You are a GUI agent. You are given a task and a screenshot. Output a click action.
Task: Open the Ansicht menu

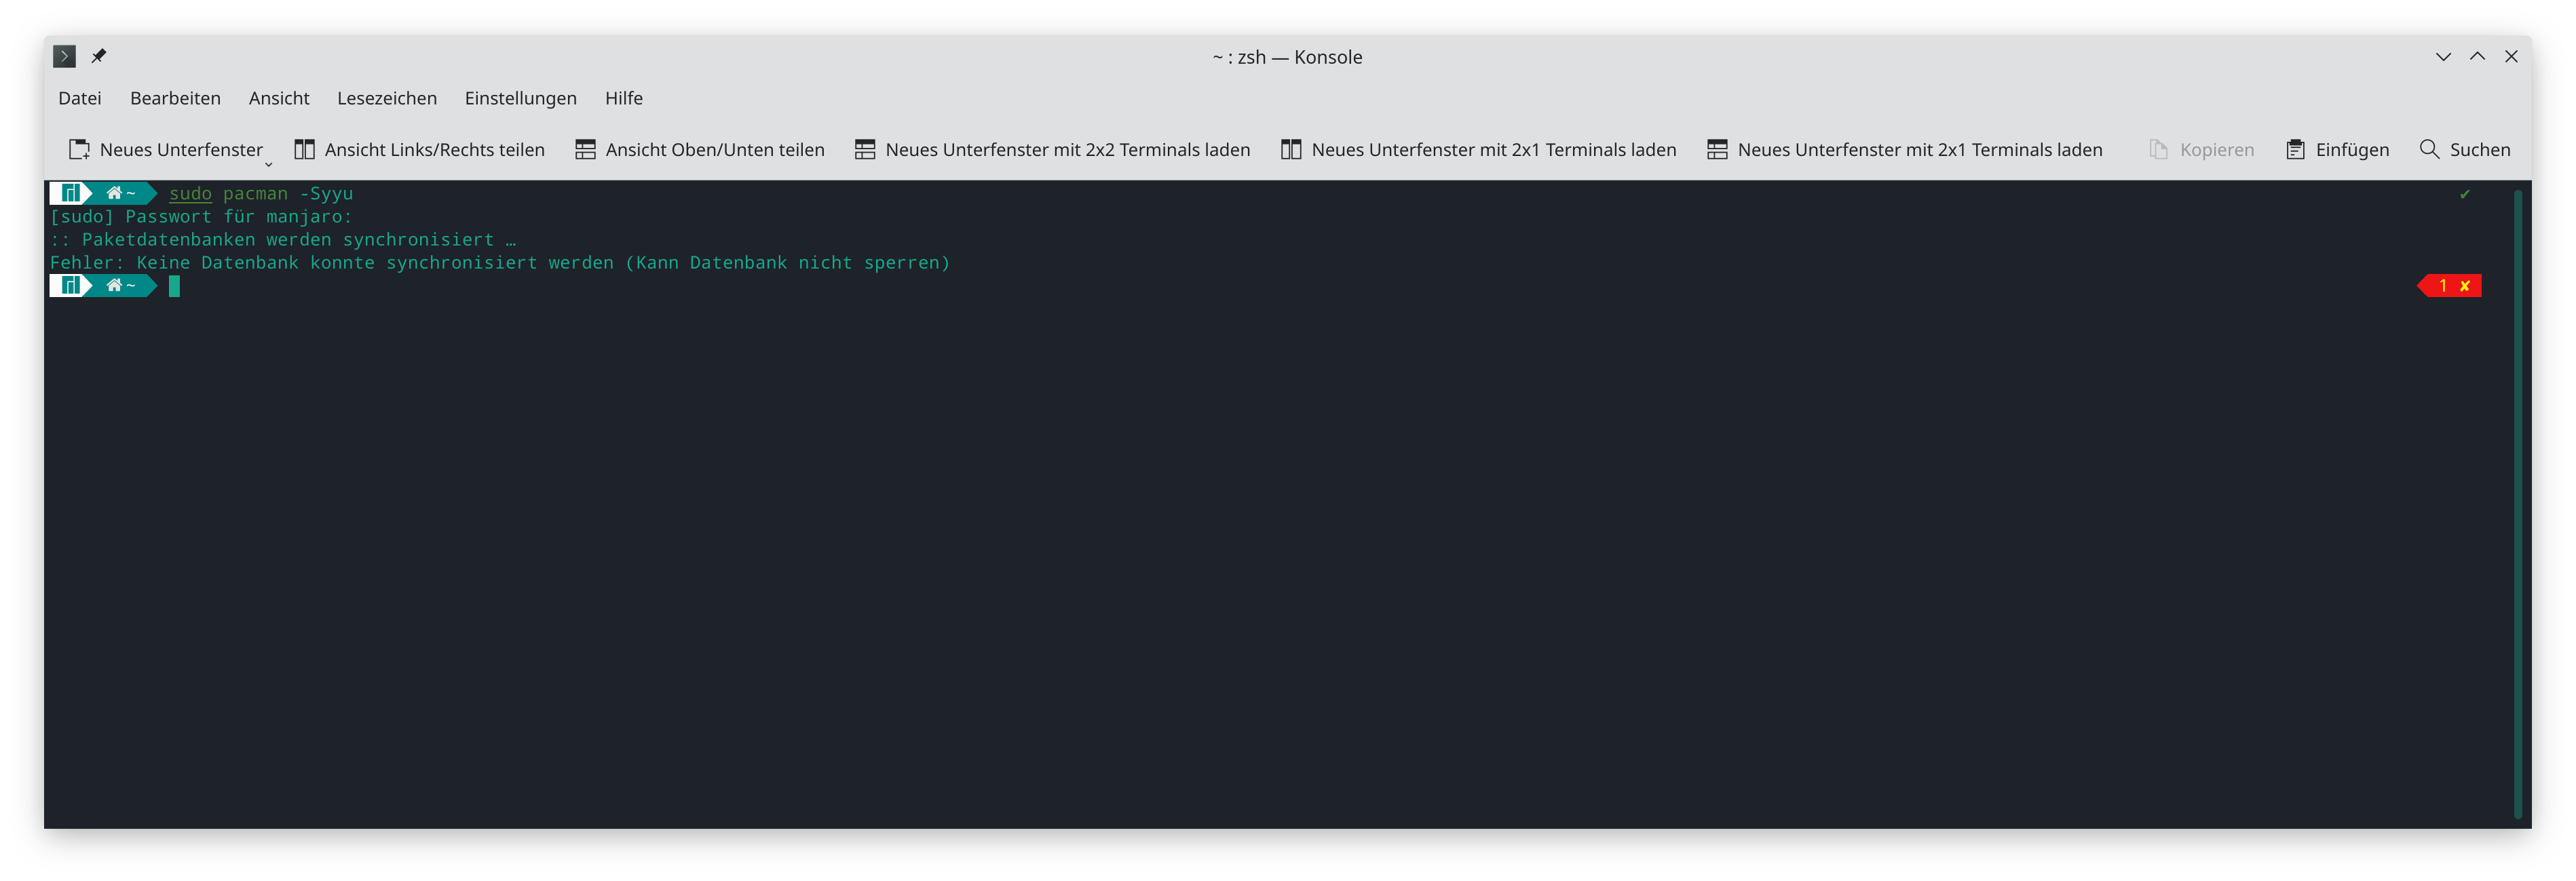pyautogui.click(x=279, y=98)
